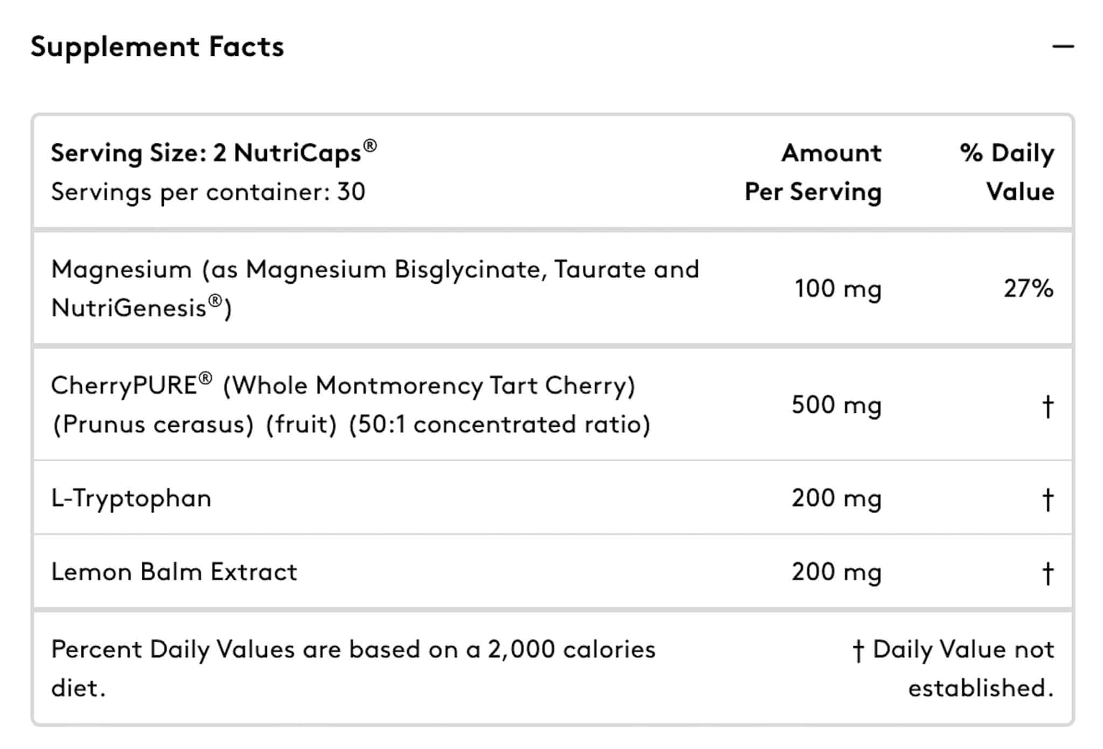Click the dagger symbol beside Lemon Balm Extract
Screen dimensions: 1103x749
(x=1048, y=573)
